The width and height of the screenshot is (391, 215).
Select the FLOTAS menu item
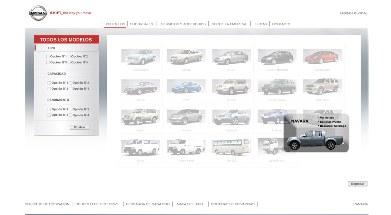point(261,24)
